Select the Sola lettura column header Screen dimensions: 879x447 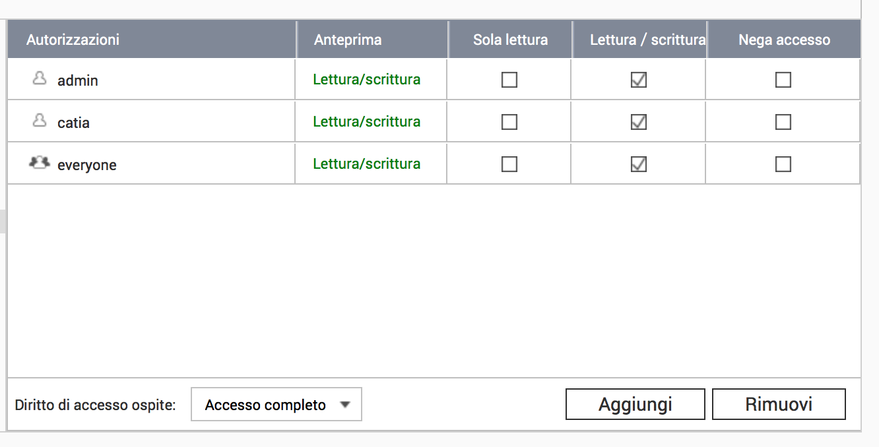point(510,40)
